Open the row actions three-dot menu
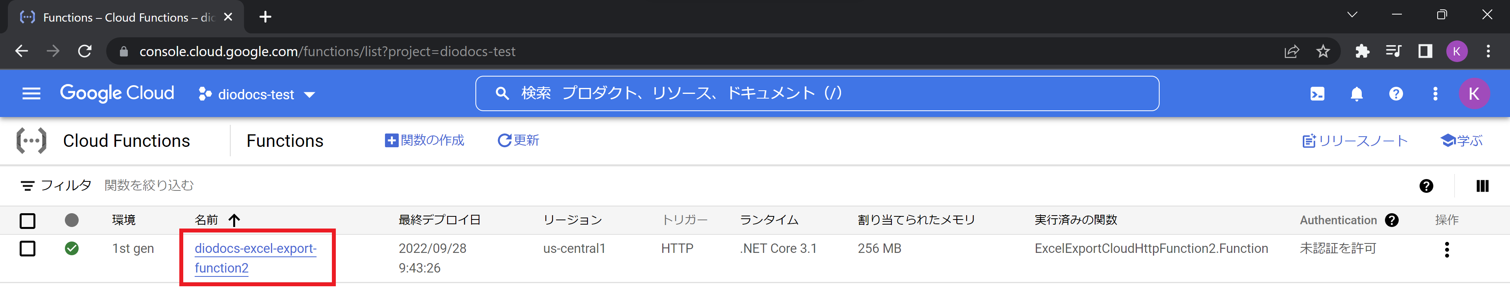This screenshot has width=1510, height=300. (1447, 250)
